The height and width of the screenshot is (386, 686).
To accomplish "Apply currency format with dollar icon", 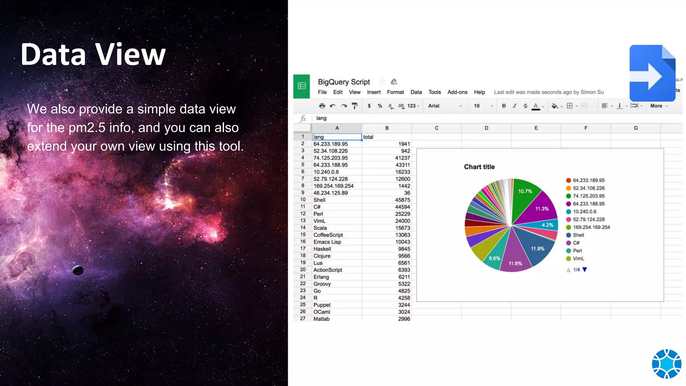I will pos(369,106).
